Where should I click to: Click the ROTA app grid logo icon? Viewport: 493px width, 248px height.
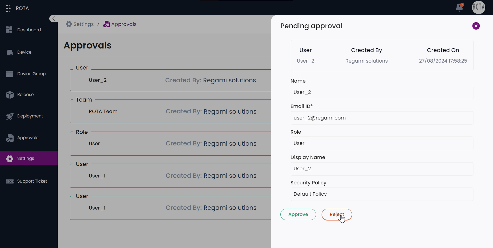tap(8, 8)
